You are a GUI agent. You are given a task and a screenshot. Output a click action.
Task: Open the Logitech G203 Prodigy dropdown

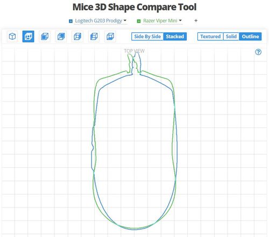point(101,21)
